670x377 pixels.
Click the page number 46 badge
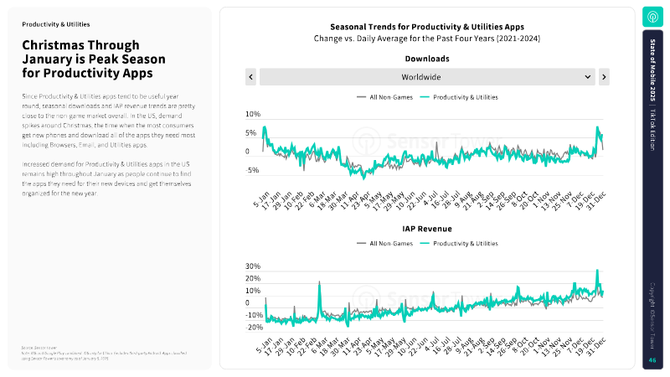(652, 360)
